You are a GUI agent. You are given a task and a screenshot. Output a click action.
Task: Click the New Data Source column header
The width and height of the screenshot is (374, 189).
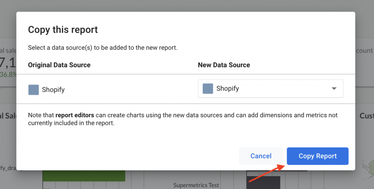pos(224,65)
